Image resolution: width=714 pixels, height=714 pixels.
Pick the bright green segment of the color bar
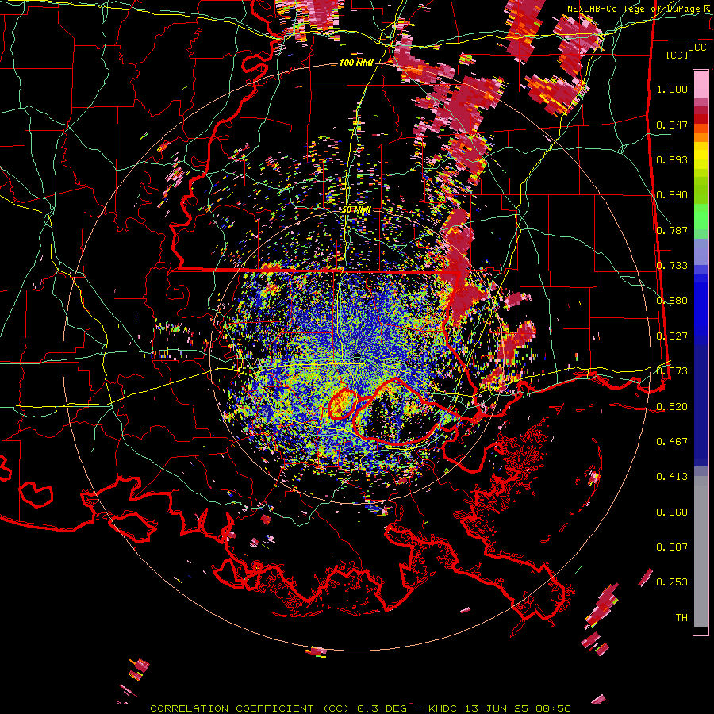[x=701, y=217]
